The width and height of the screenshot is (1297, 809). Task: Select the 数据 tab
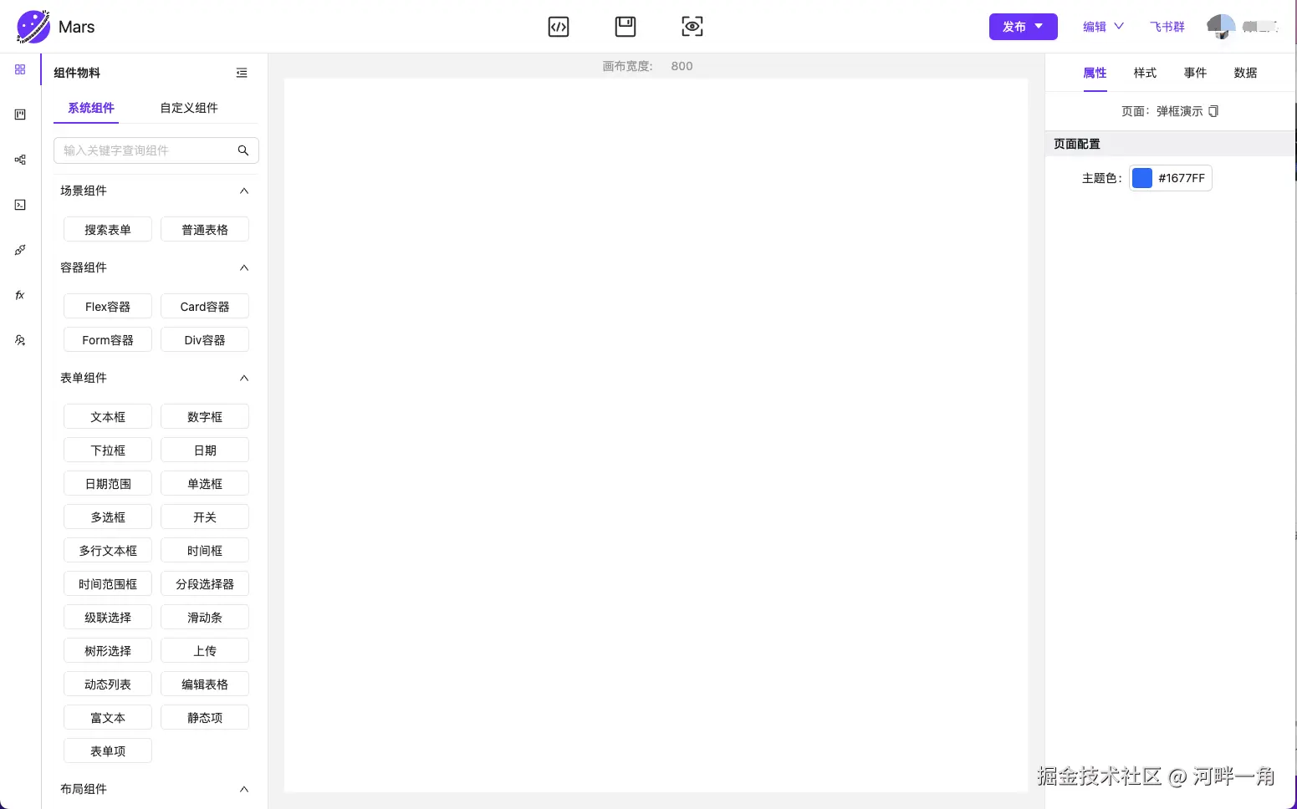(x=1245, y=73)
